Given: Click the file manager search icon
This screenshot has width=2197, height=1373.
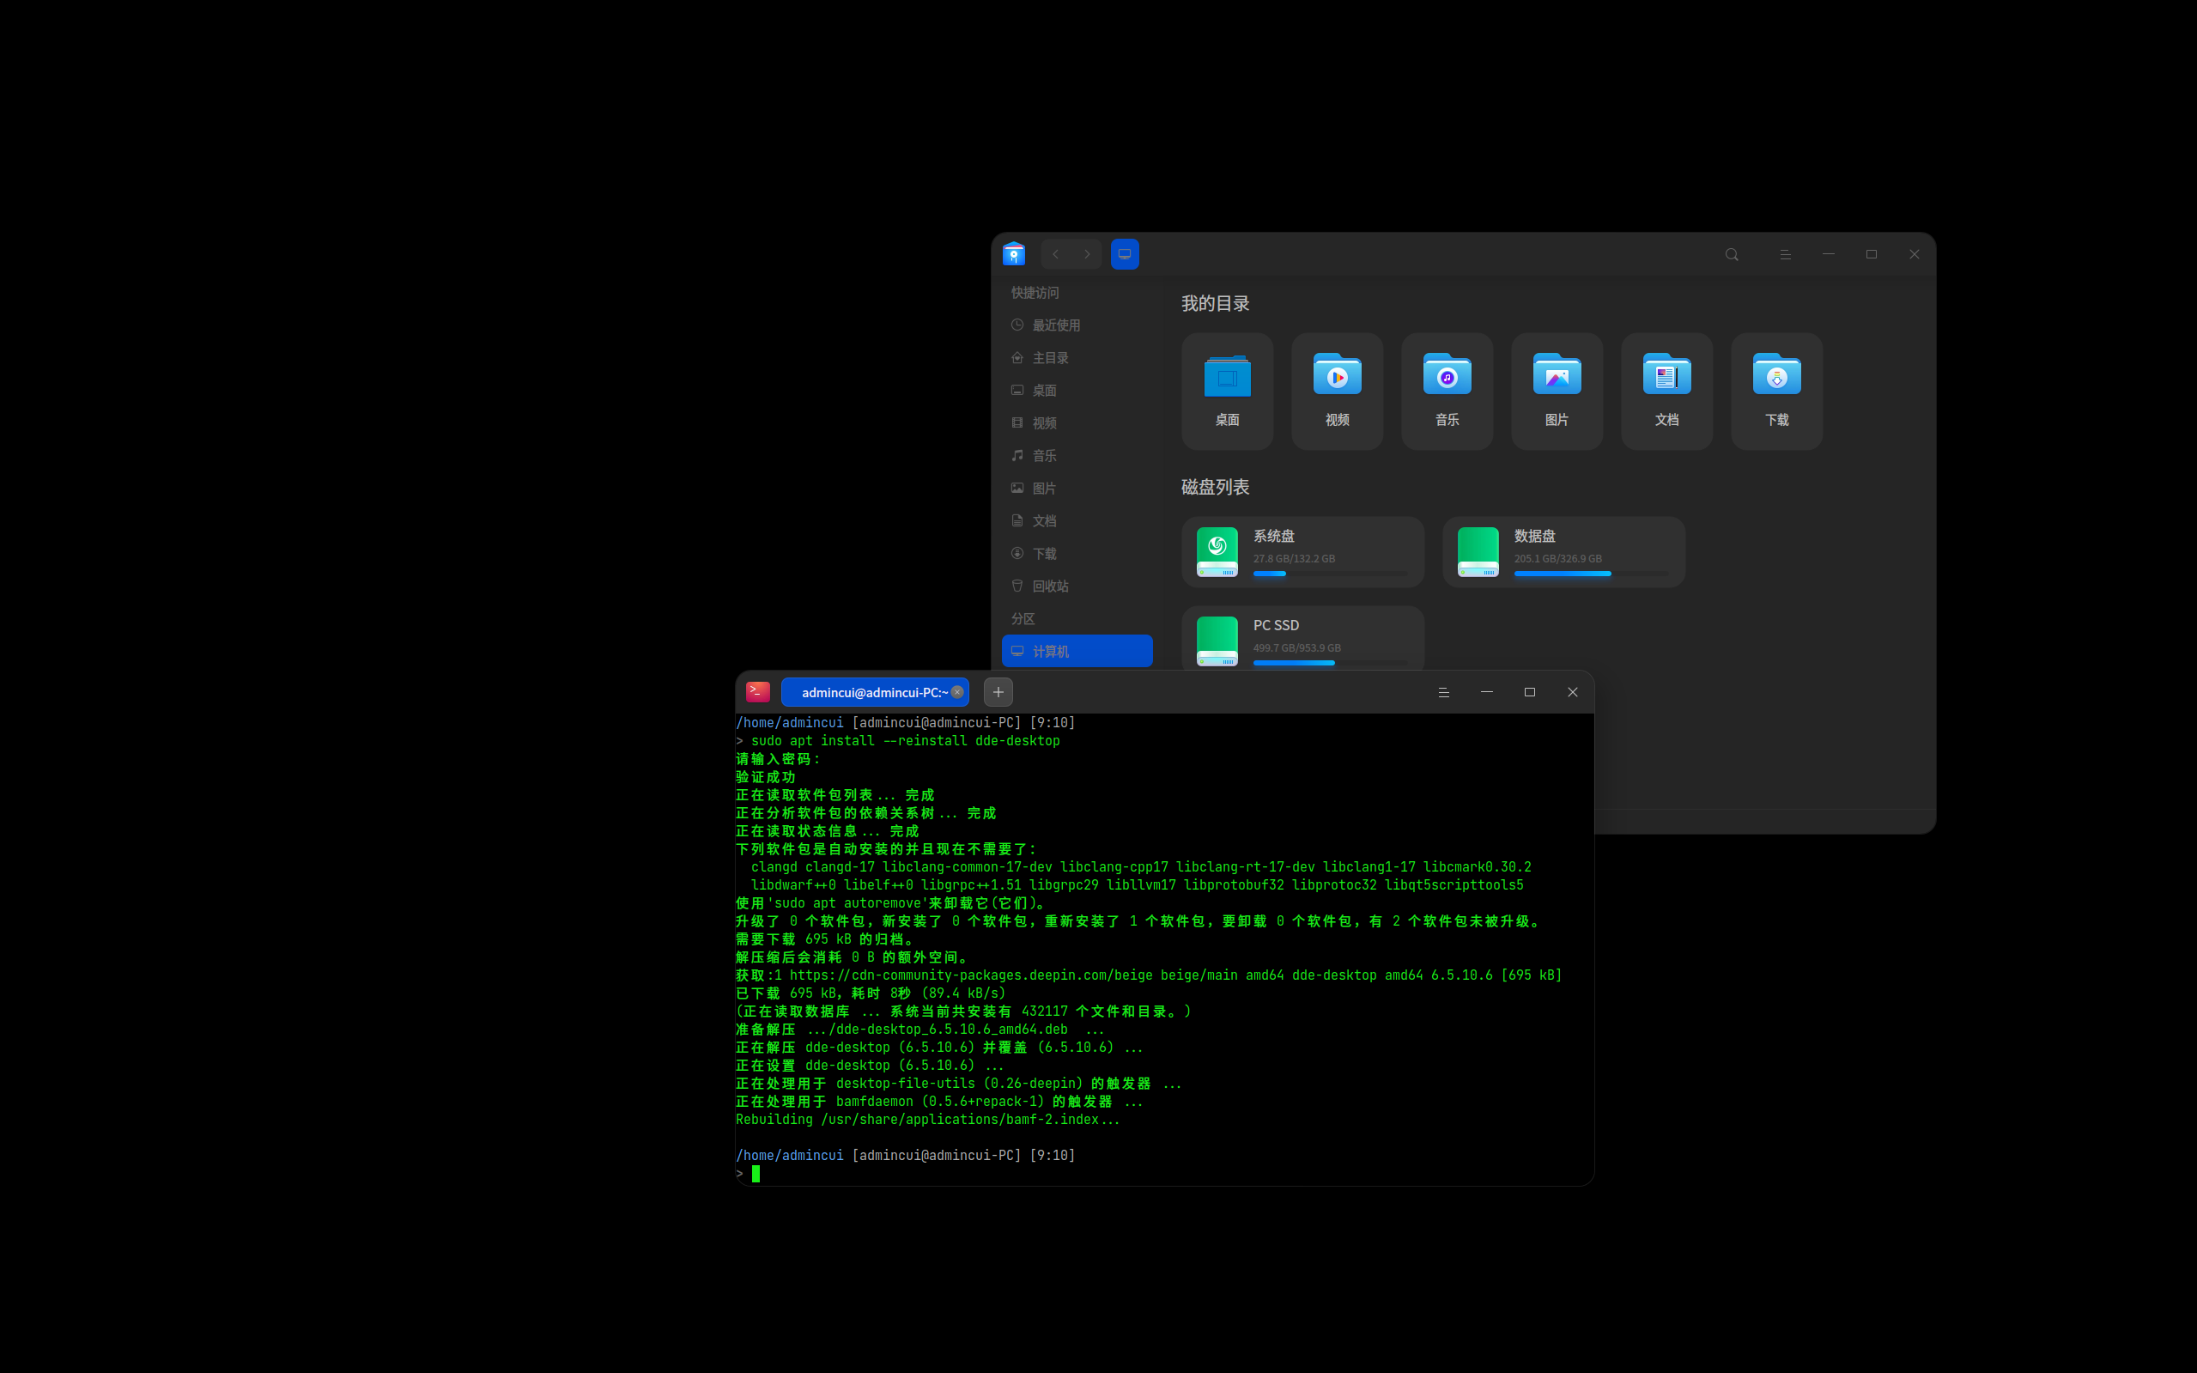Looking at the screenshot, I should 1732,254.
